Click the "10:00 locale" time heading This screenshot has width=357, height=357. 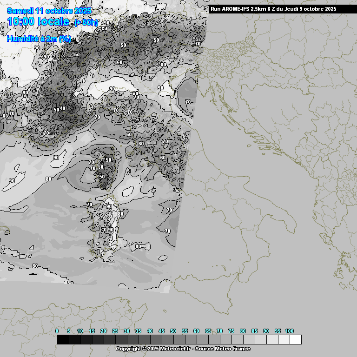click(x=38, y=21)
